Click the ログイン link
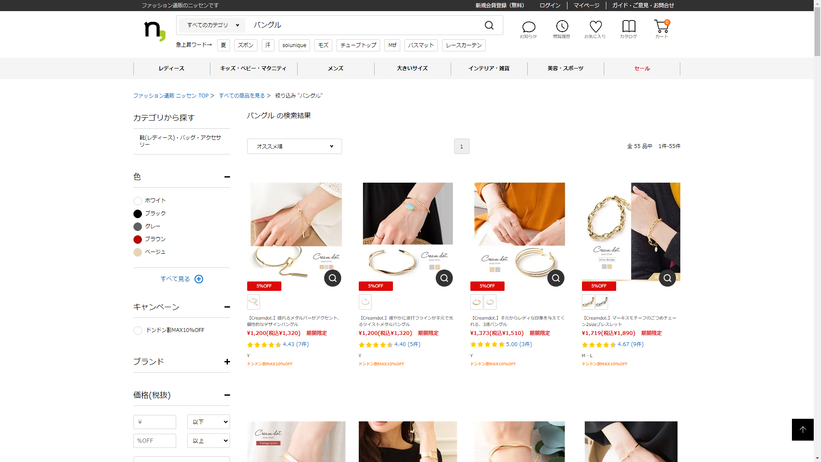The image size is (821, 462). tap(549, 6)
